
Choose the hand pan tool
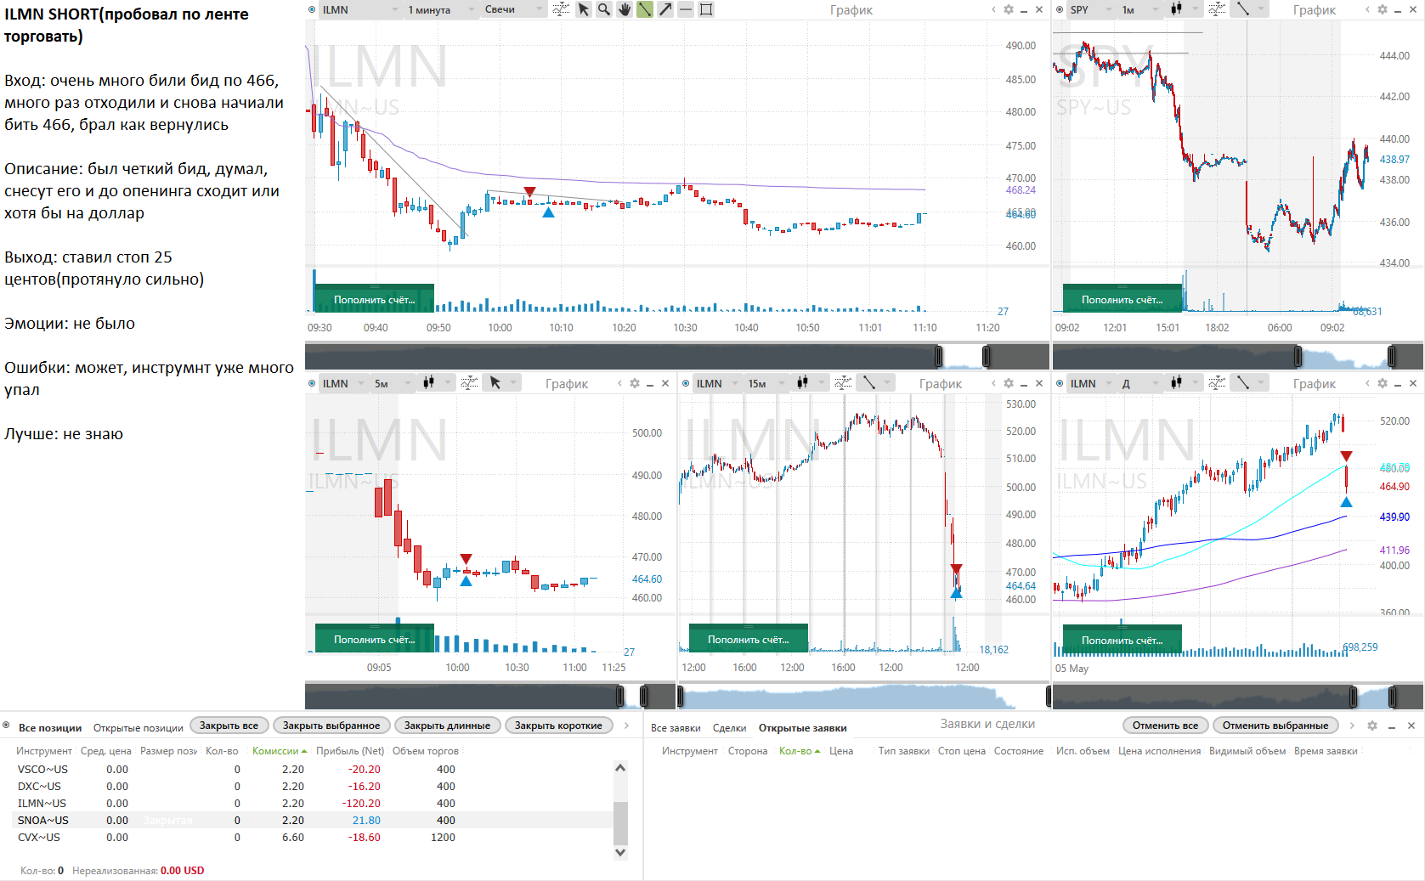[625, 9]
